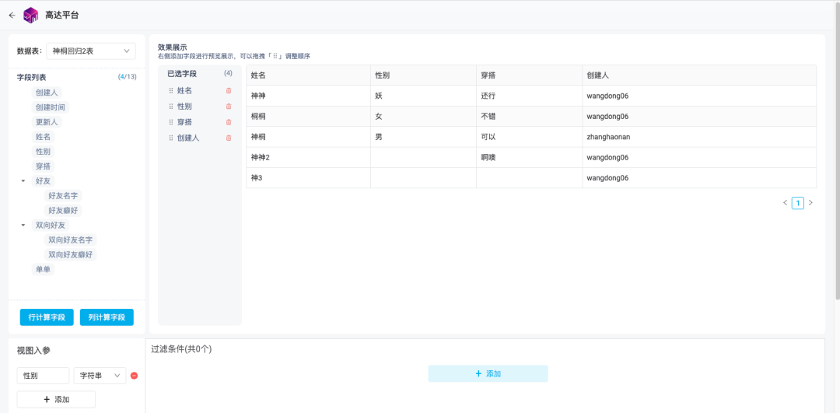Click the 高达平台 cube logo

pyautogui.click(x=31, y=15)
